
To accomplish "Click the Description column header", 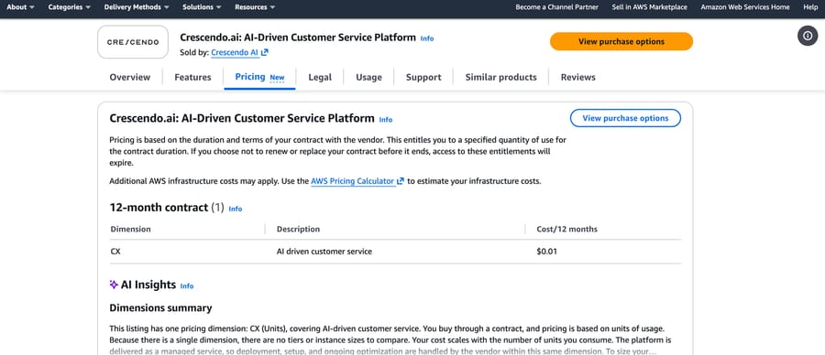I will tap(298, 229).
